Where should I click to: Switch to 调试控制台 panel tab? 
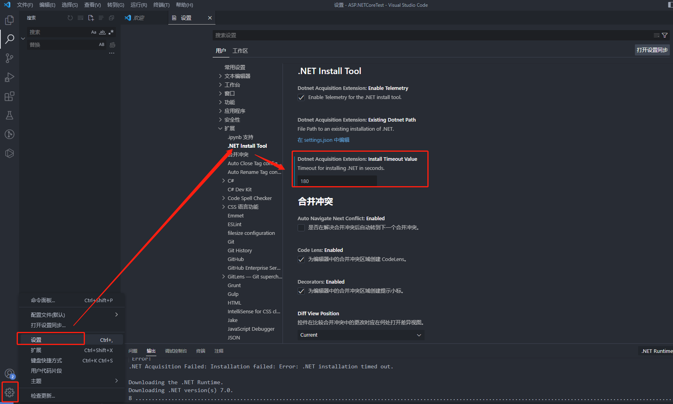click(x=176, y=351)
